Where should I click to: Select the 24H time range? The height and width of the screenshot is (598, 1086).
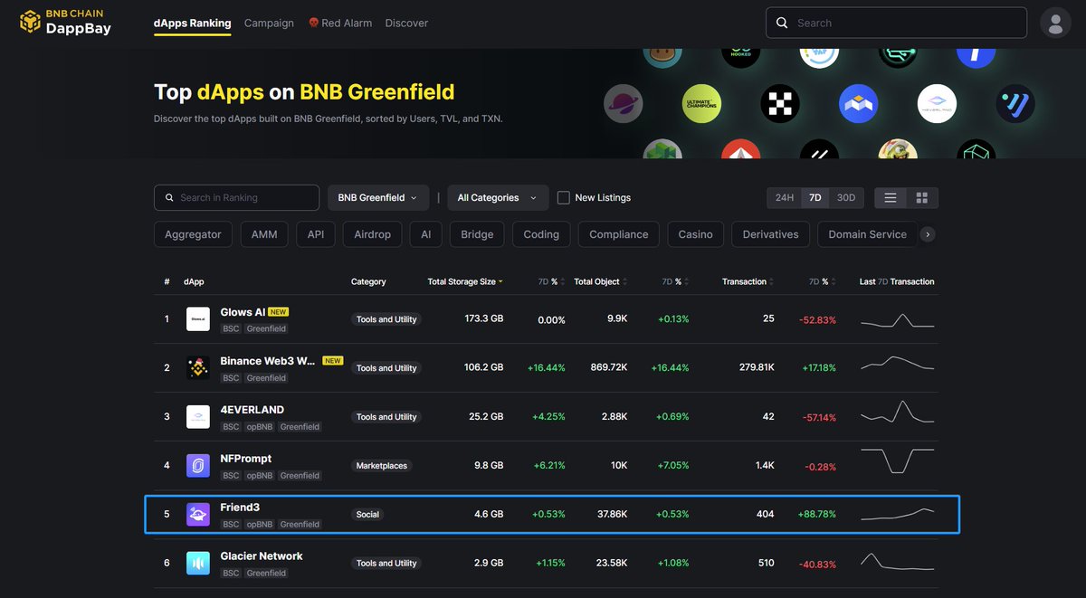pos(784,197)
